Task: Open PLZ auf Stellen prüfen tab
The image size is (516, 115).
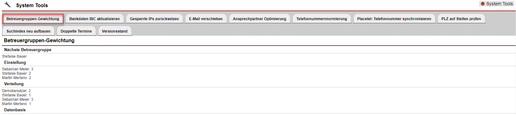Action: (461, 19)
